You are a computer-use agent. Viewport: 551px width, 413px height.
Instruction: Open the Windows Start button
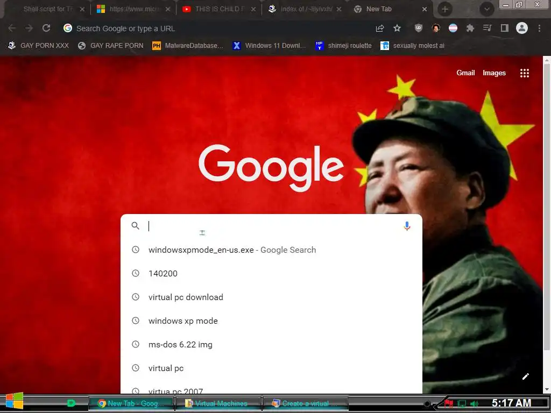click(15, 401)
